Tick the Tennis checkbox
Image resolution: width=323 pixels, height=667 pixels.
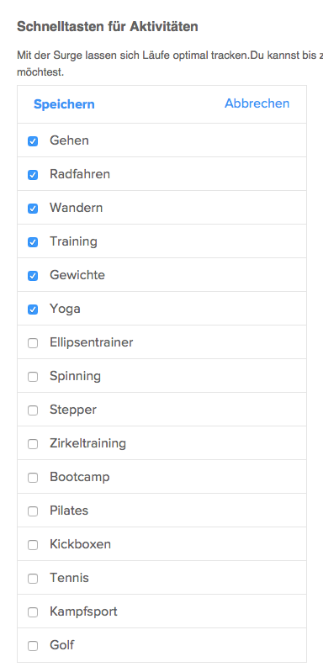point(33,579)
